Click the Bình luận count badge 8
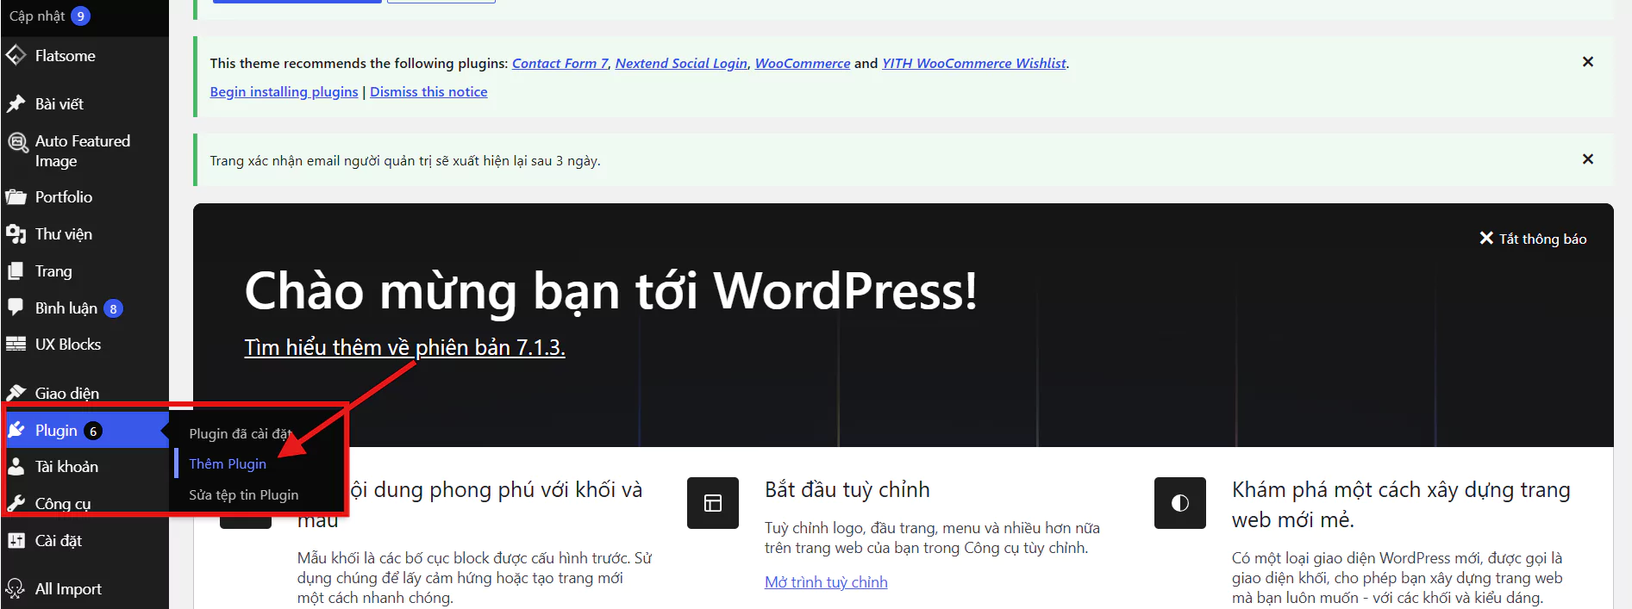Image resolution: width=1632 pixels, height=609 pixels. tap(113, 308)
